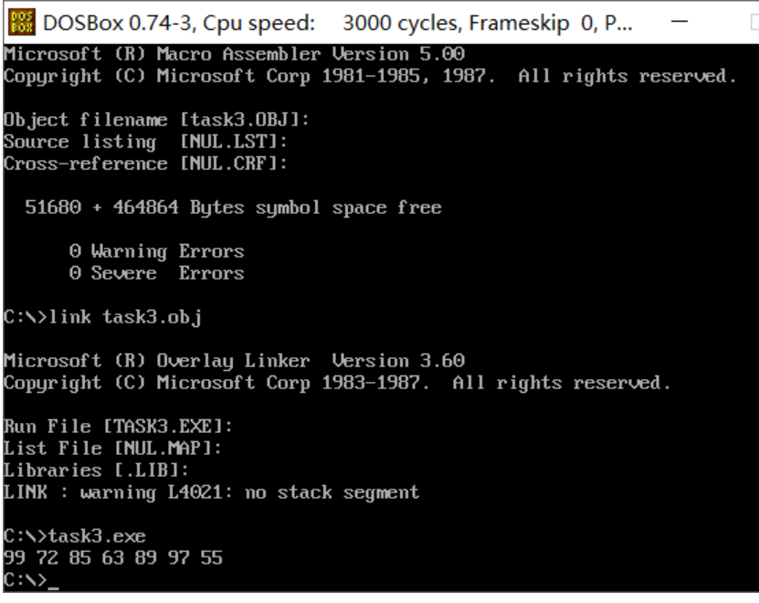Viewport: 759px width, 603px height.
Task: Click the 'task3.exe' command line
Action: [75, 535]
